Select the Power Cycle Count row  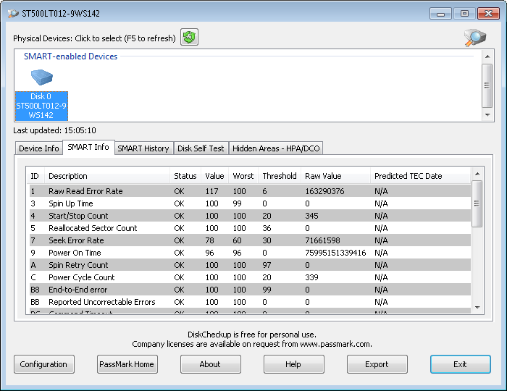(250, 277)
